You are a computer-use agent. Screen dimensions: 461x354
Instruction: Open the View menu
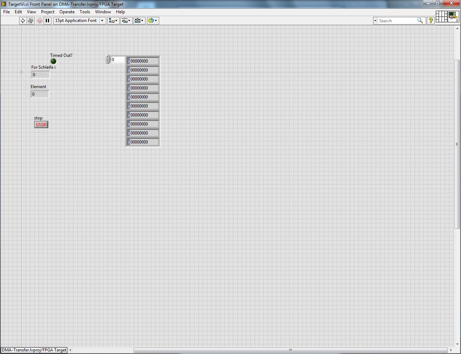[32, 12]
